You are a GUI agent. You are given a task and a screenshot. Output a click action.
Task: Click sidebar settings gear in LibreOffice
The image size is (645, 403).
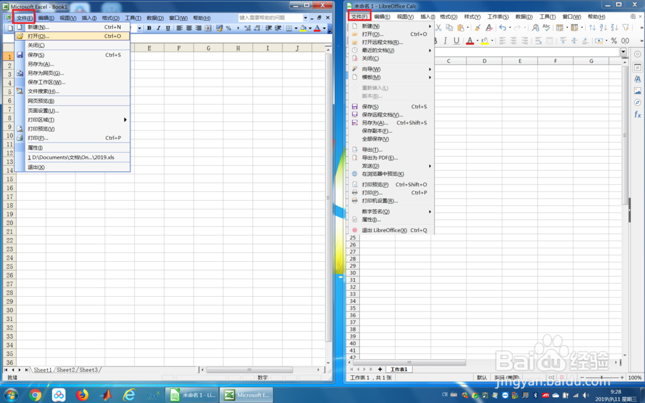tap(637, 54)
